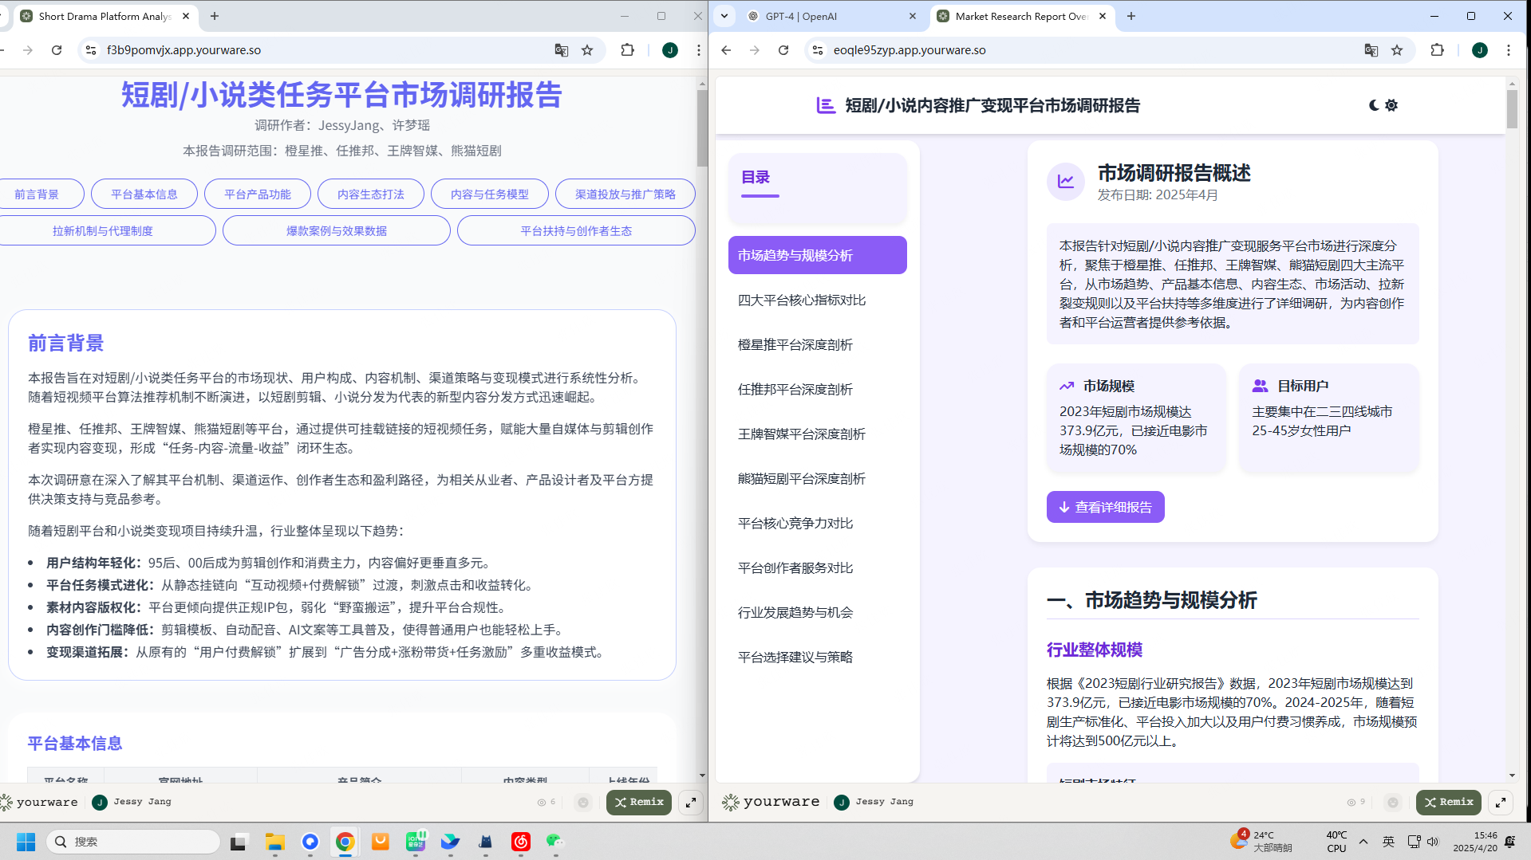This screenshot has height=860, width=1531.
Task: Click left page vertical scrollbar thumb
Action: 702,128
